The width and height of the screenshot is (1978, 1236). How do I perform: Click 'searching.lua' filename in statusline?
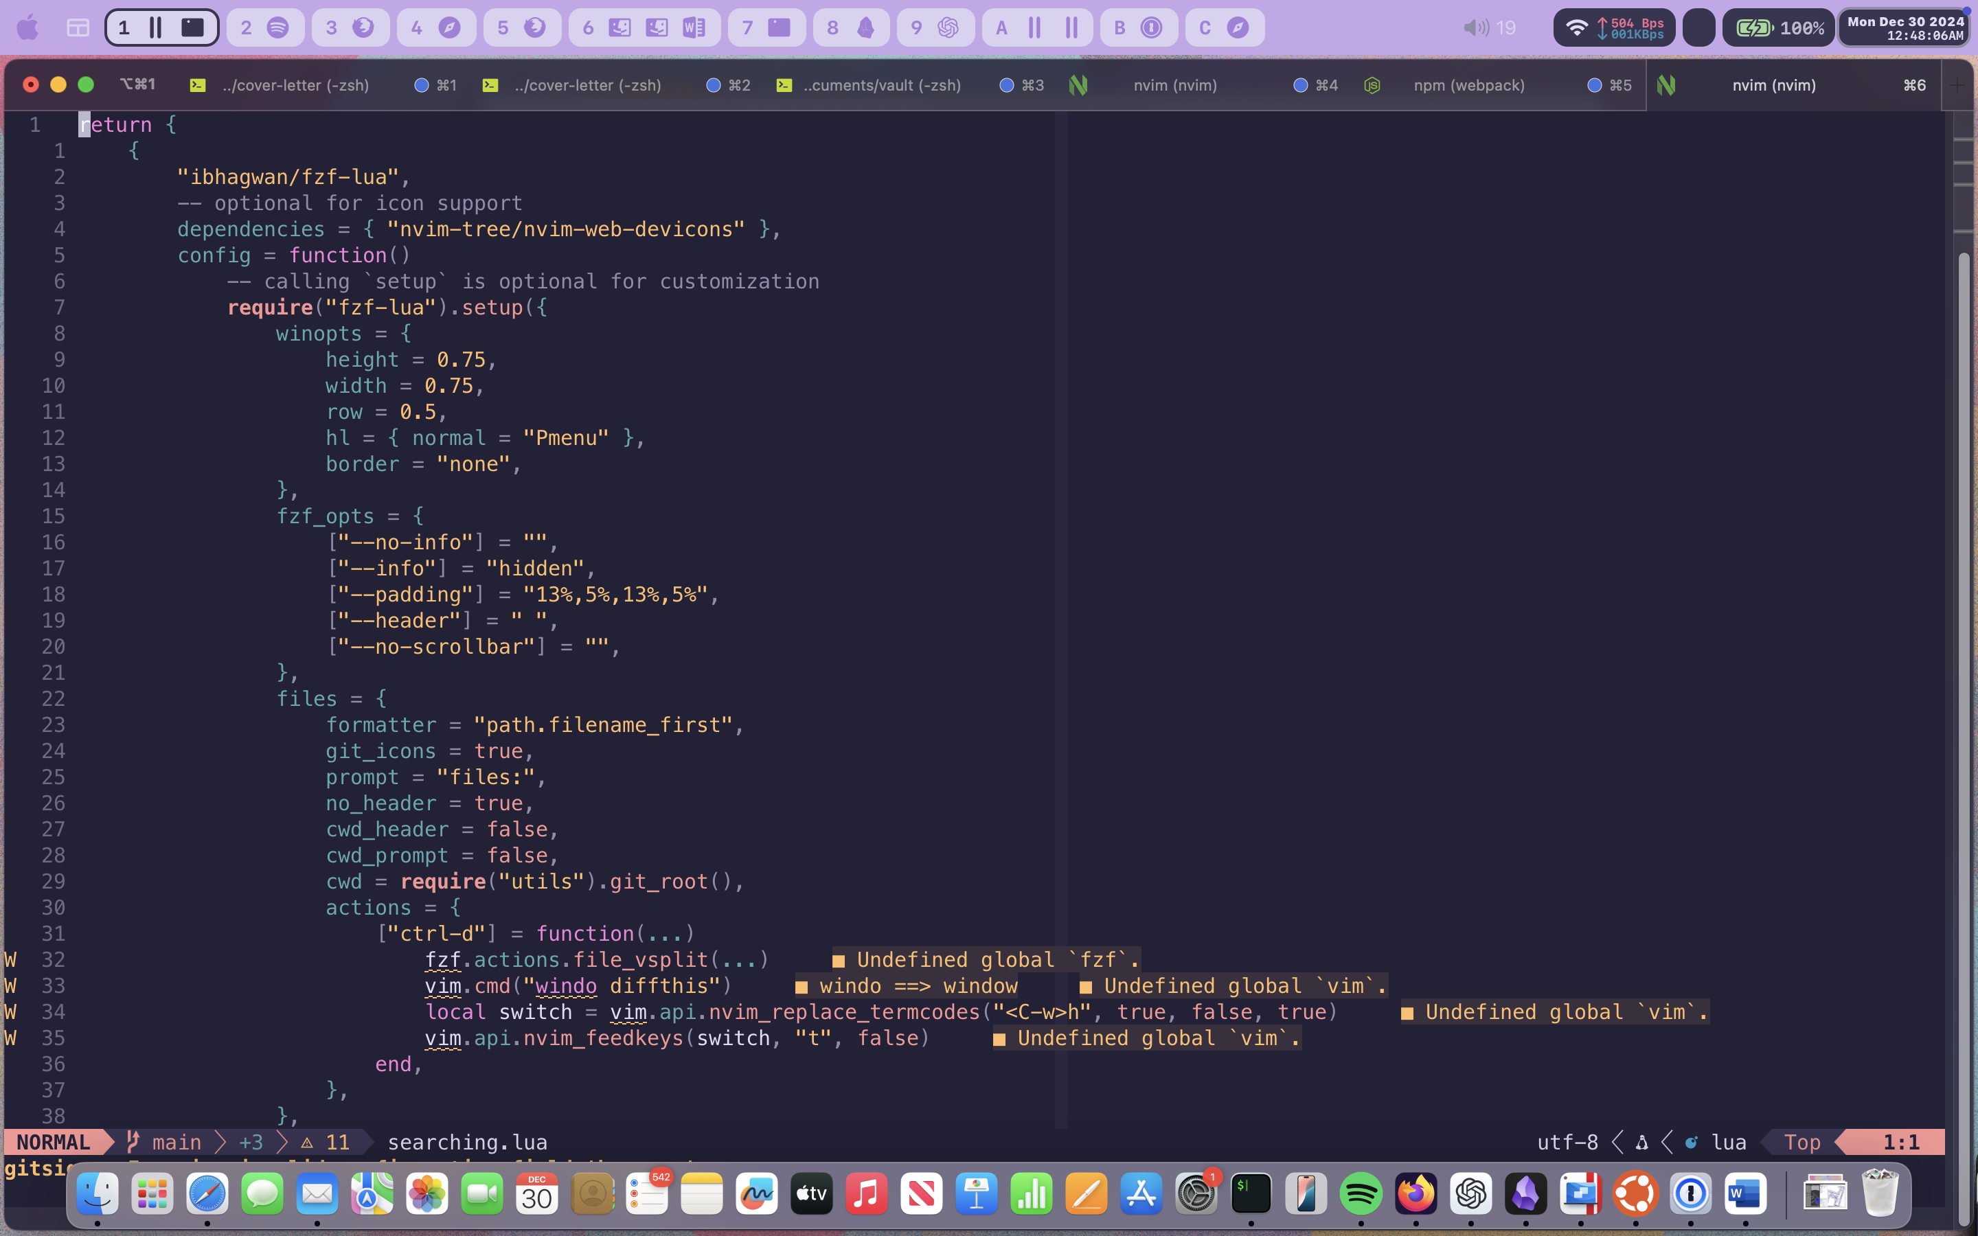tap(468, 1142)
